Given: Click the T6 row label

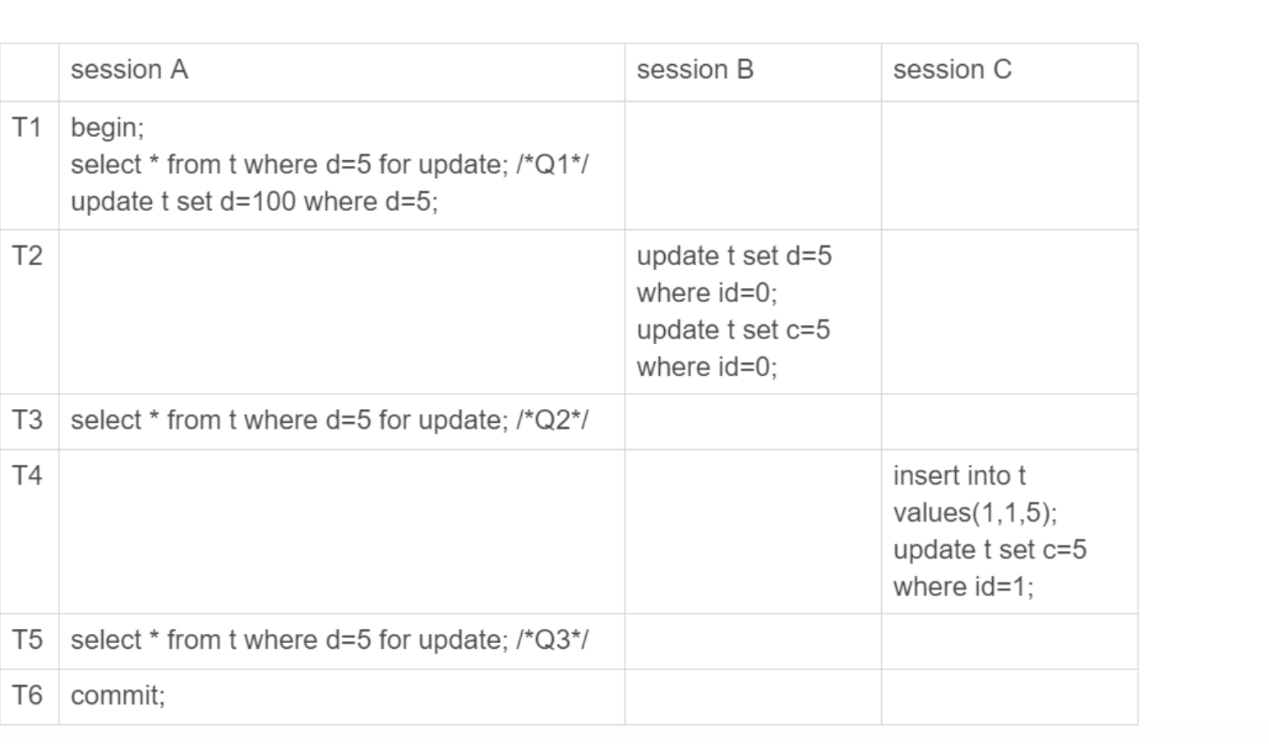Looking at the screenshot, I should coord(26,695).
